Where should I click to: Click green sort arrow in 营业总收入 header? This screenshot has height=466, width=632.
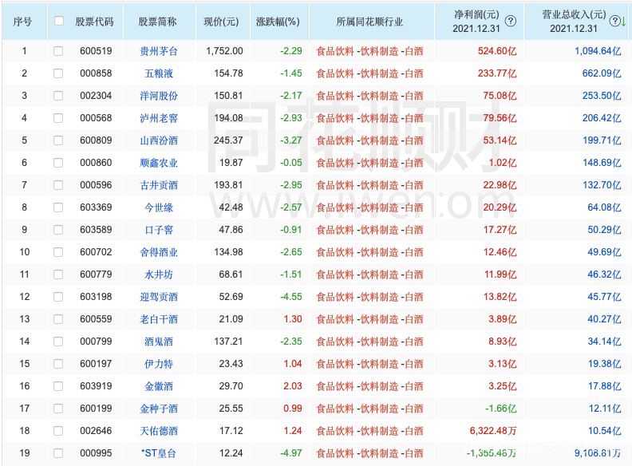point(623,22)
